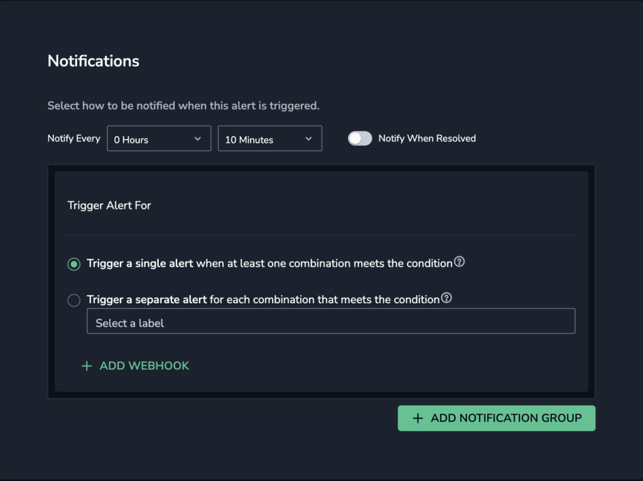
Task: Click ADD NOTIFICATION GROUP button
Action: pos(496,418)
